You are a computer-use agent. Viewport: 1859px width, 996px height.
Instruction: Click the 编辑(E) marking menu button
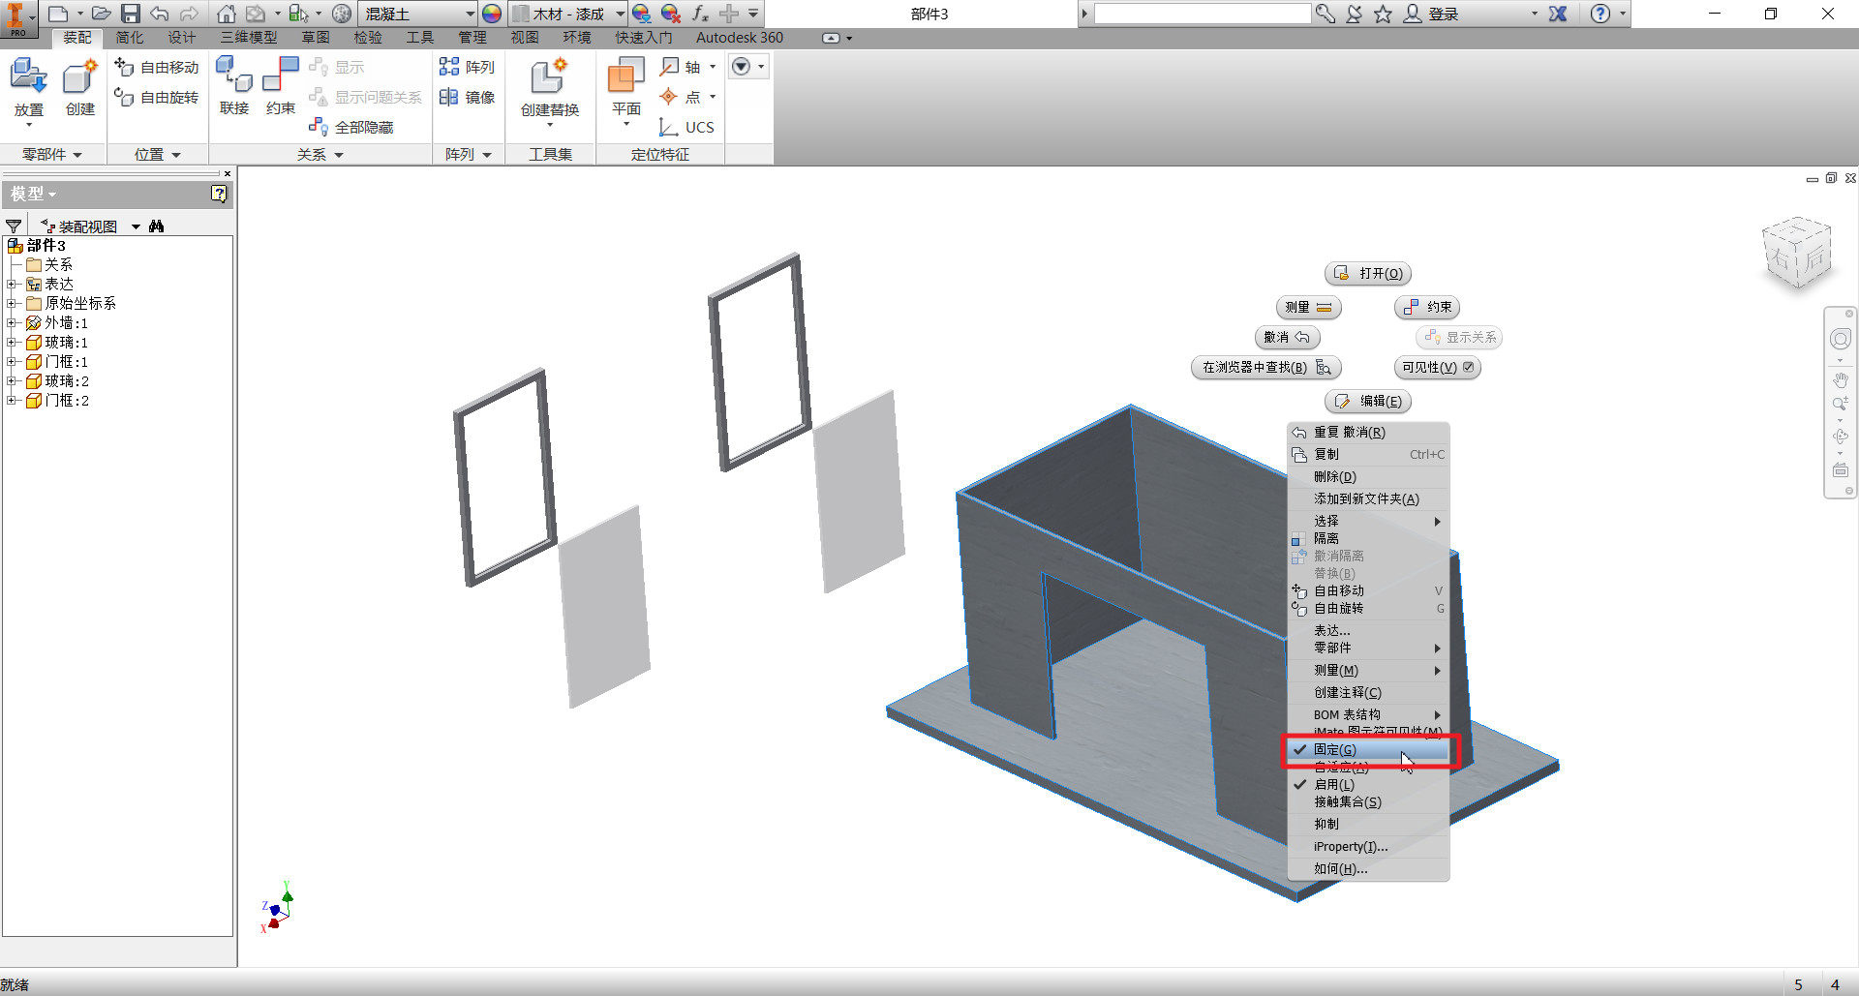1368,401
